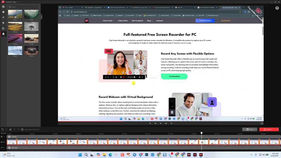Click the scissors split tool
This screenshot has width=281, height=158.
tap(10, 129)
